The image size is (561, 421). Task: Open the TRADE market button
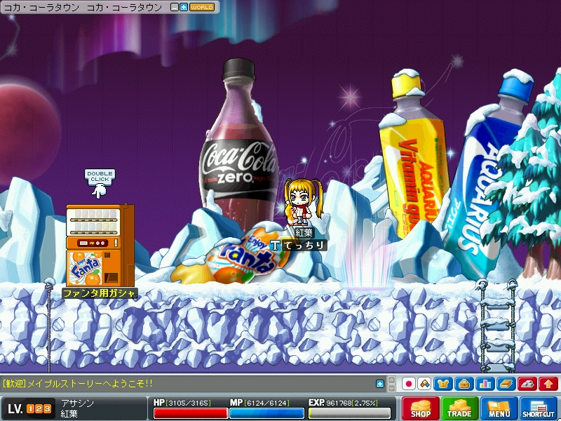459,408
